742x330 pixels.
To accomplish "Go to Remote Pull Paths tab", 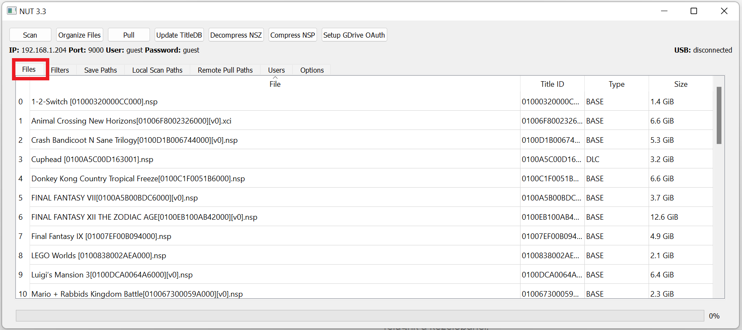I will click(x=225, y=70).
